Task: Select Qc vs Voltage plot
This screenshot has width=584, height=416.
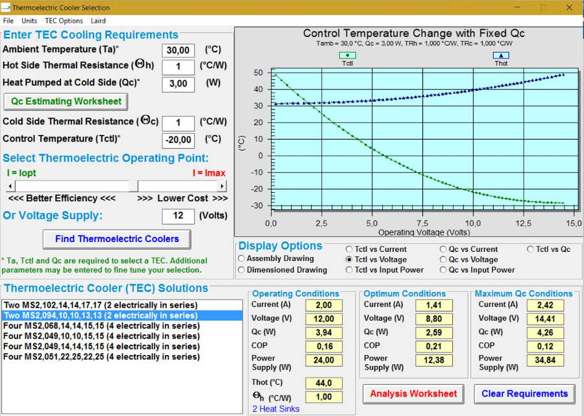Action: click(x=443, y=260)
